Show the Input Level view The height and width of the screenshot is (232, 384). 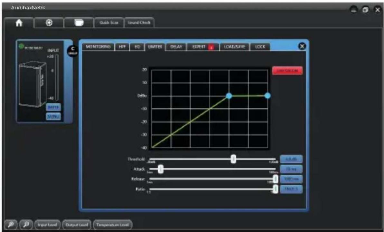tap(48, 225)
